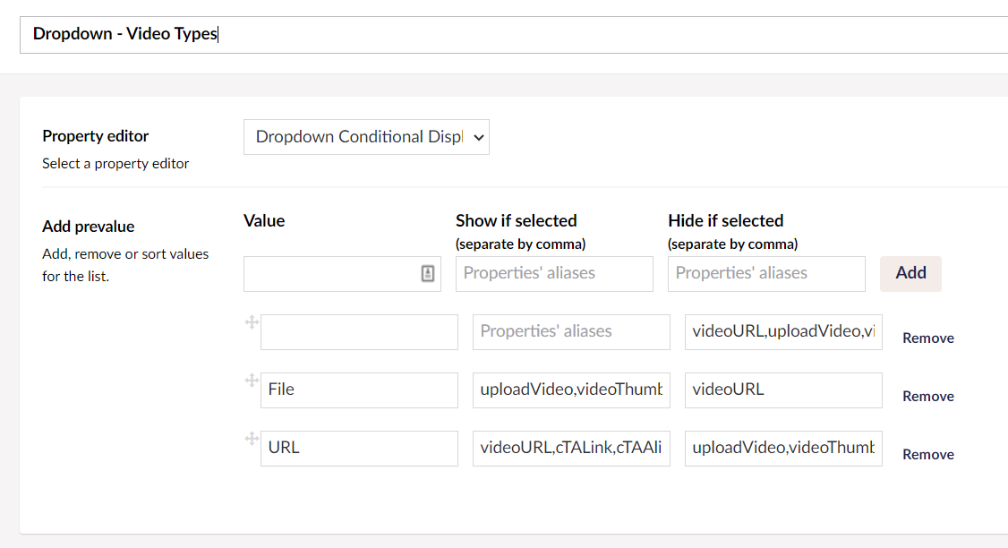1008x548 pixels.
Task: Click the Hide if selected heading
Action: coord(726,221)
